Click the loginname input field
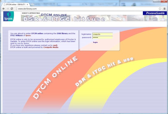 (103, 34)
